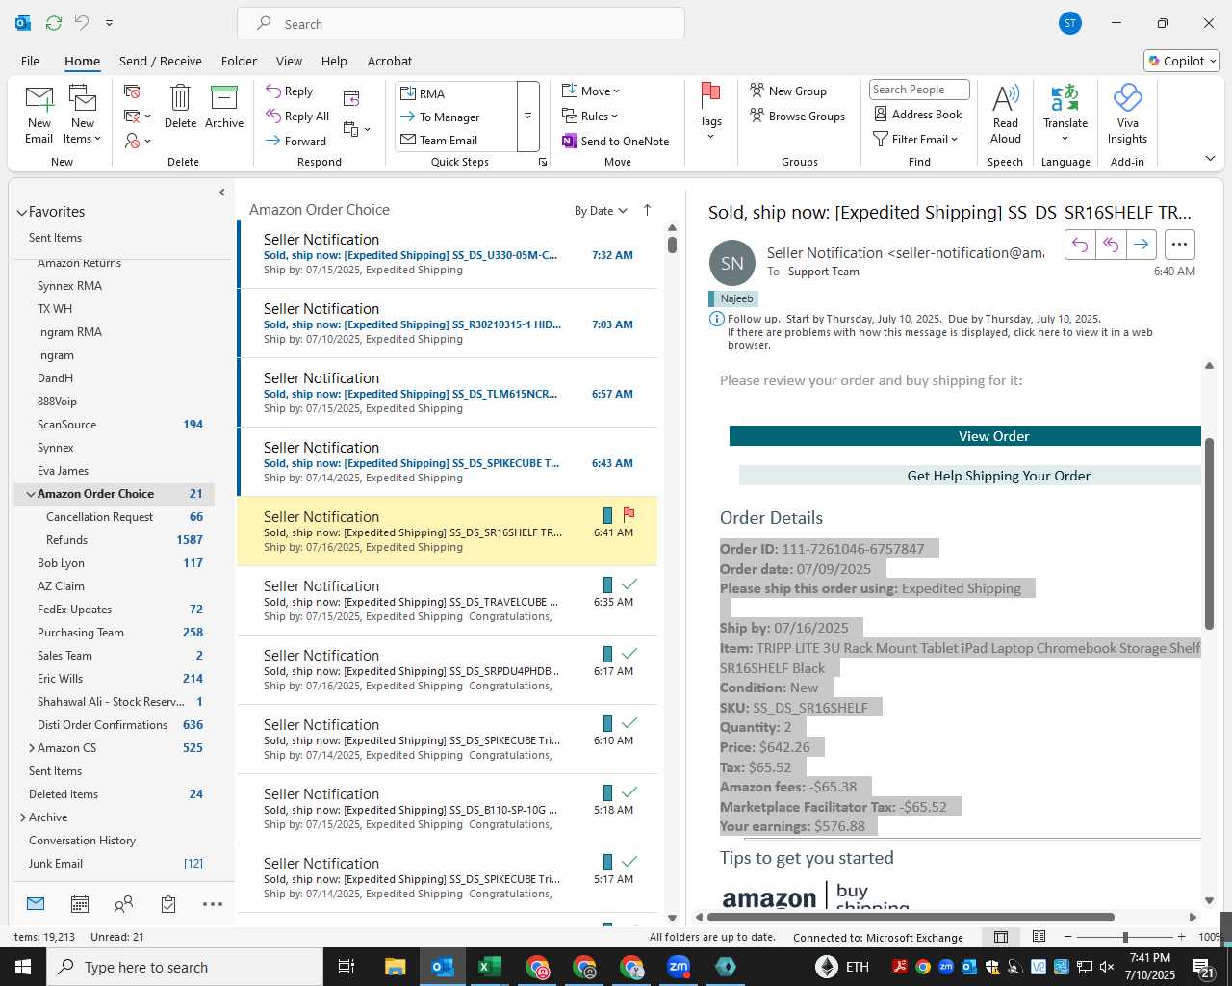Open the Move dropdown
The width and height of the screenshot is (1232, 986).
point(591,91)
